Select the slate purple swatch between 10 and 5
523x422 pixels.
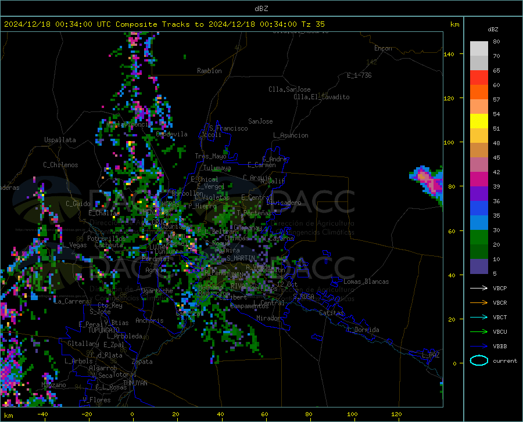pos(479,266)
